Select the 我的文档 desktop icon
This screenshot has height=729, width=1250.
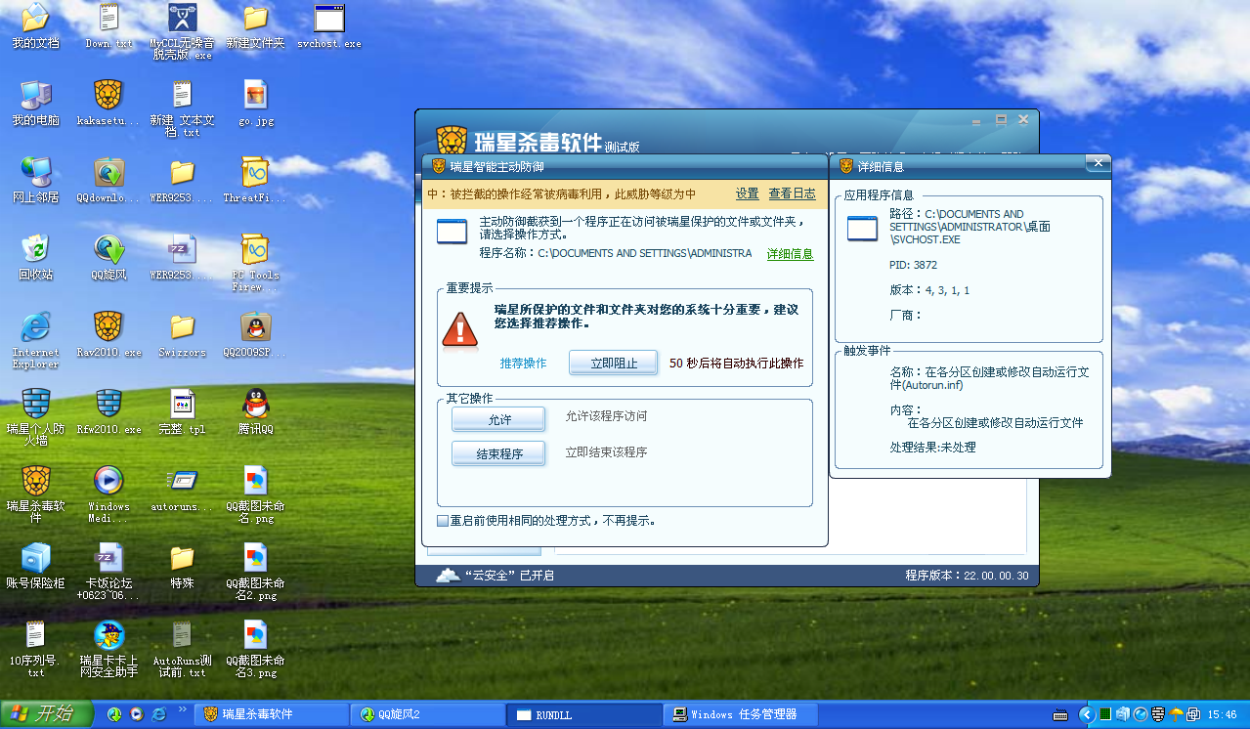click(35, 25)
